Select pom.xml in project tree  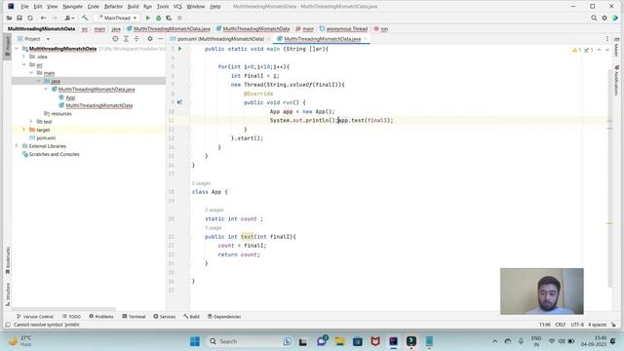pos(46,137)
